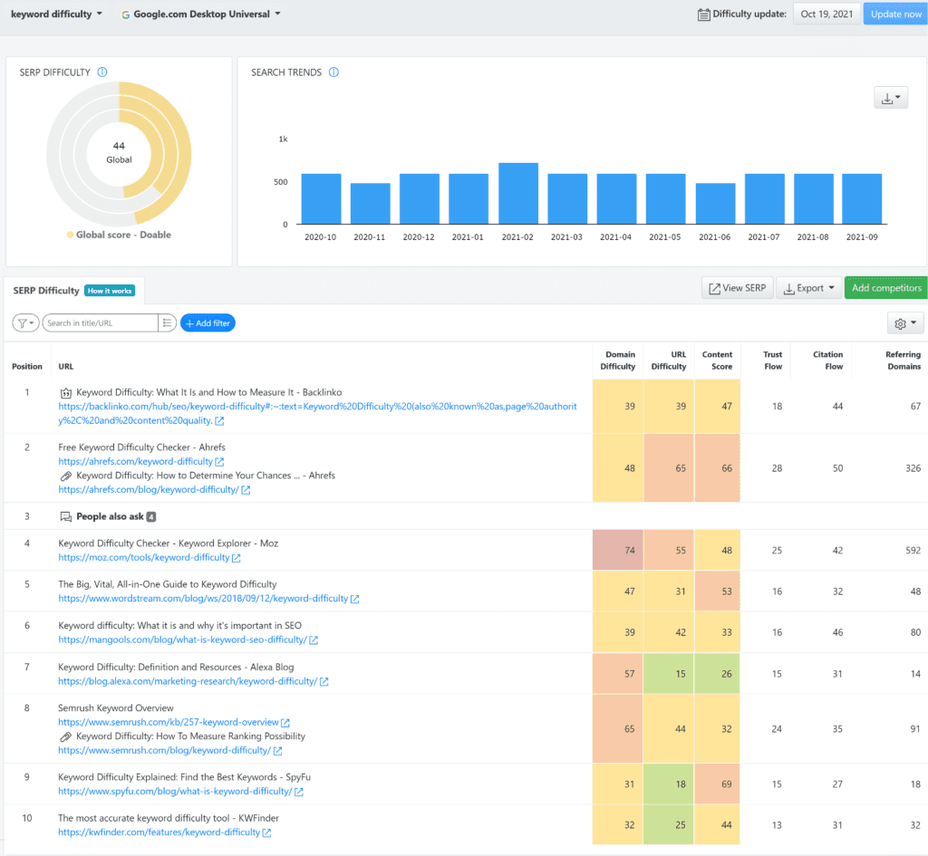Click the Update now button
Image resolution: width=928 pixels, height=856 pixels.
(x=895, y=14)
